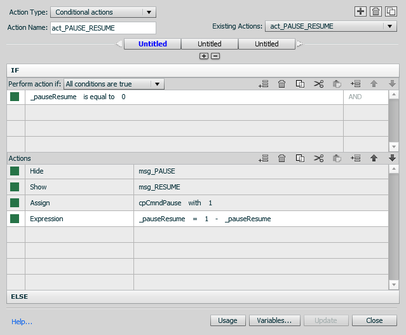This screenshot has height=335, width=406.
Task: Add a new action row in Actions toolbar
Action: (263, 158)
